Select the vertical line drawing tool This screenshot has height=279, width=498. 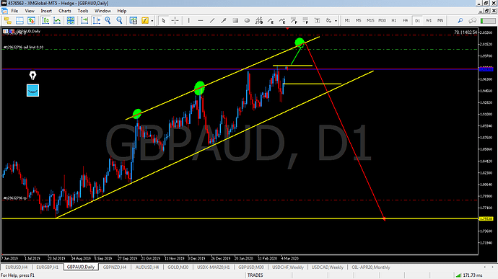point(188,21)
